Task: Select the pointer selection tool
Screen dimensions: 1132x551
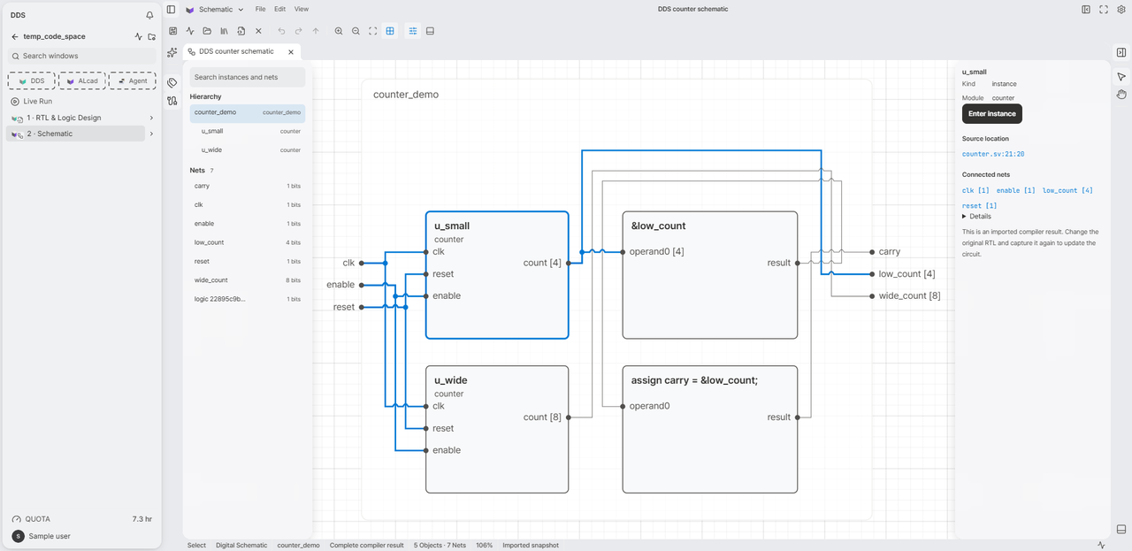Action: [x=1121, y=77]
